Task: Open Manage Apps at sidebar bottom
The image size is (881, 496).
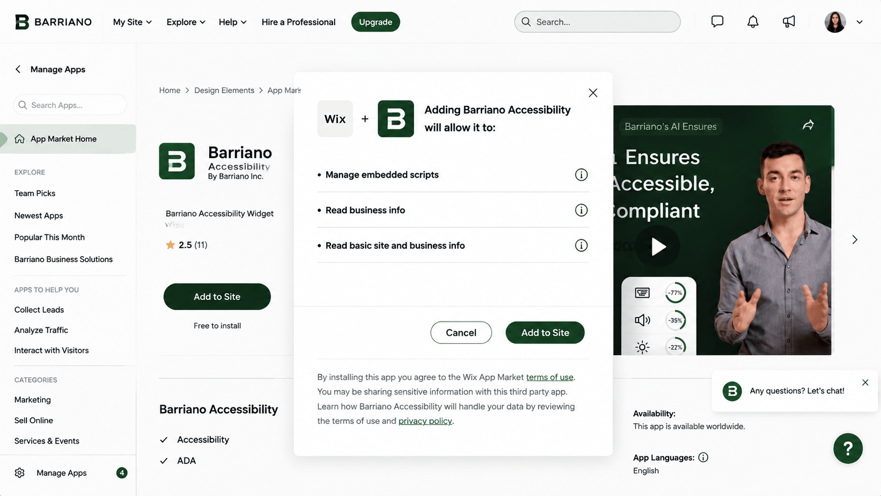Action: [62, 473]
